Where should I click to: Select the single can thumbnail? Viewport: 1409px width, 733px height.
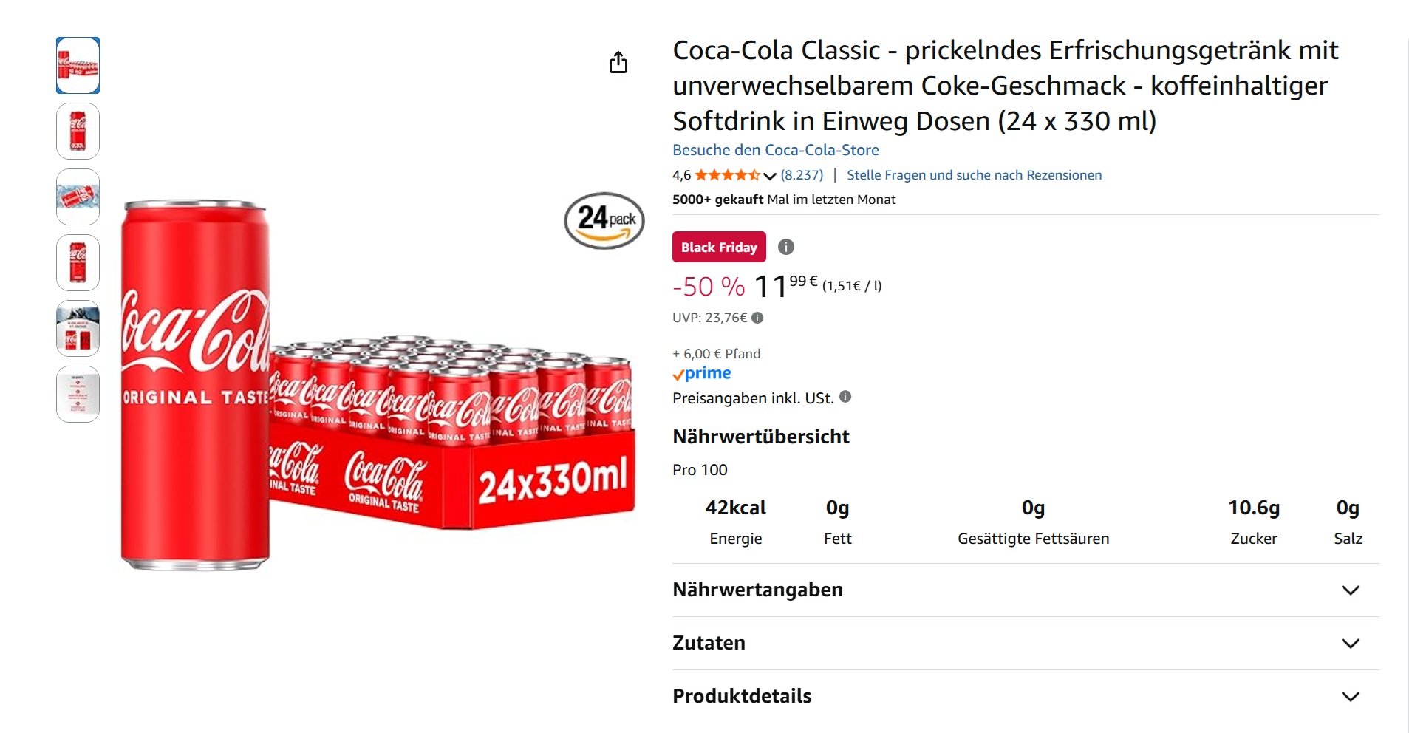tap(78, 131)
